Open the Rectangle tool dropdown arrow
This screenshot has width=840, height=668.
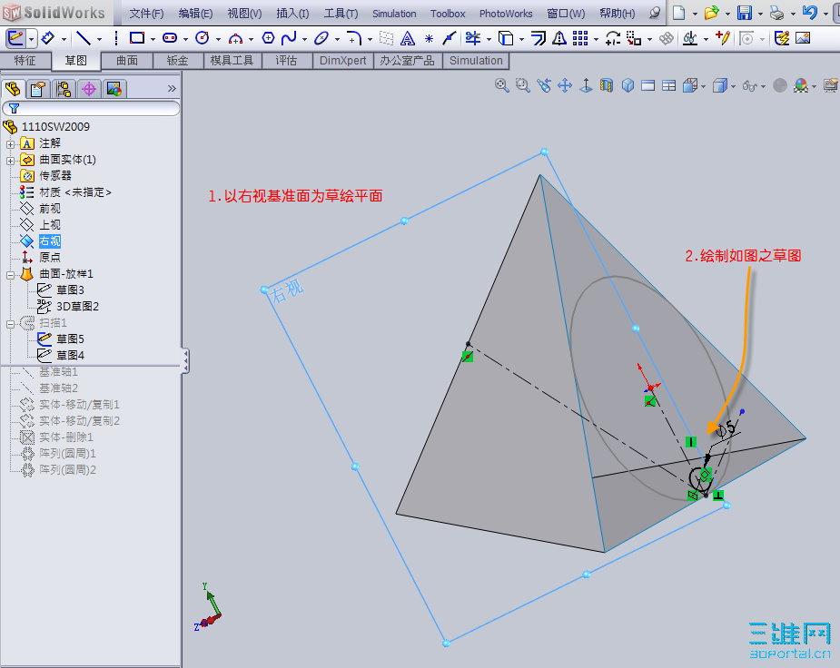tap(153, 38)
